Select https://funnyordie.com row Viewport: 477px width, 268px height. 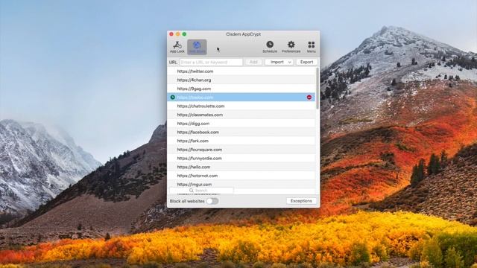241,159
